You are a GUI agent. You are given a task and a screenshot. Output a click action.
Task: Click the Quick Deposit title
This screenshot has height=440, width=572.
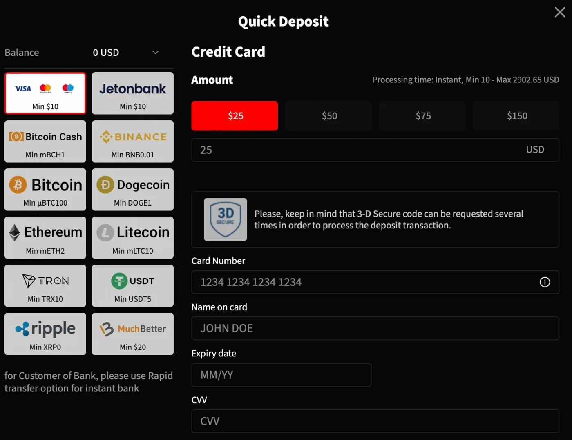pos(283,21)
